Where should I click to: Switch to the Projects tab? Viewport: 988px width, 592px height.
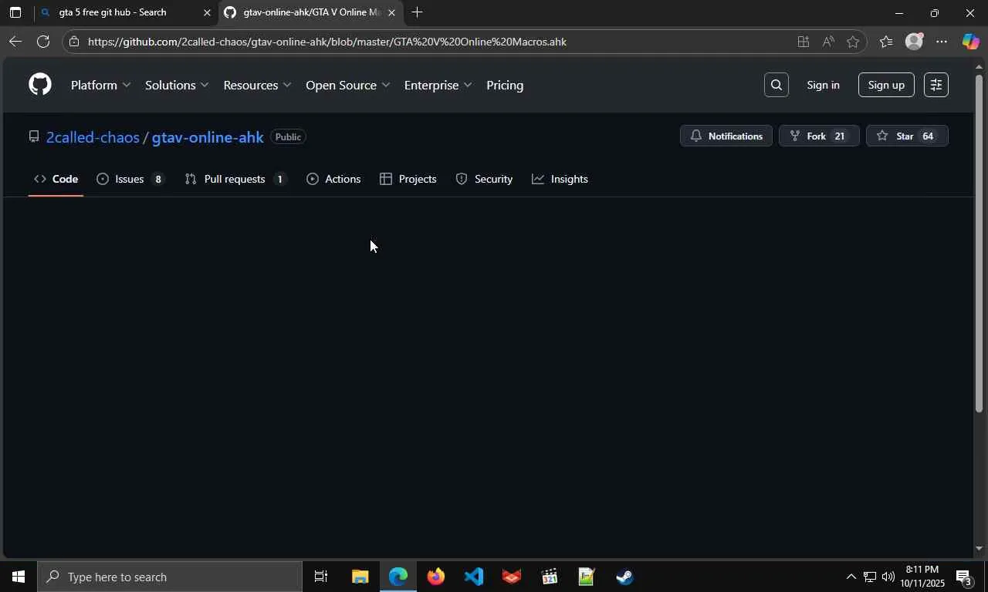pos(408,179)
